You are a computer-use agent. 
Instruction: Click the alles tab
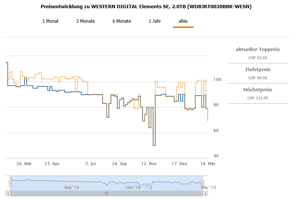[x=183, y=21]
